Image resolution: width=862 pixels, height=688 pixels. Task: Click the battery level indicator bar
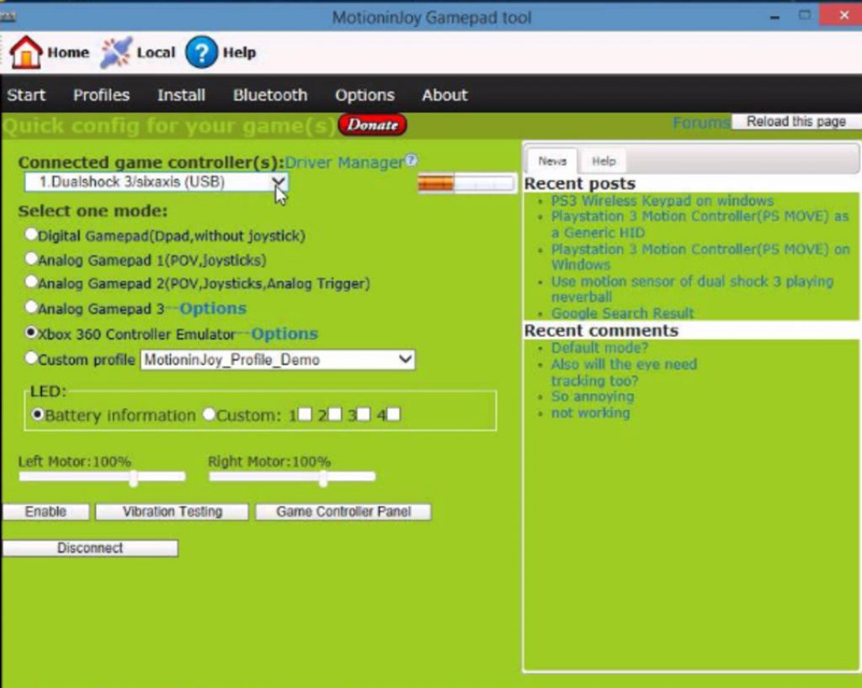pyautogui.click(x=466, y=183)
